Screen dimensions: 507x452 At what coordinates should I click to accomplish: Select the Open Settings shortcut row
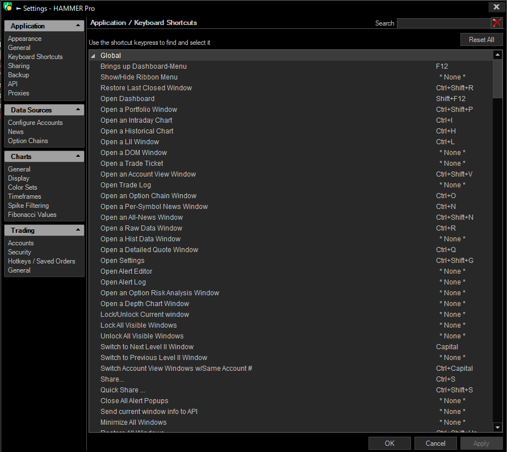click(291, 260)
